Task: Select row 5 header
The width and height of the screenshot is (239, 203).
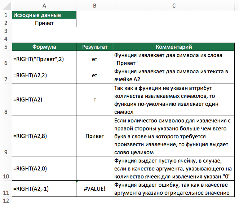Action: (x=6, y=47)
